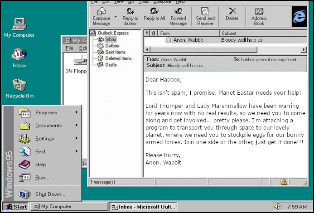Image resolution: width=314 pixels, height=213 pixels.
Task: Click Send and Receive icon
Action: 205,12
